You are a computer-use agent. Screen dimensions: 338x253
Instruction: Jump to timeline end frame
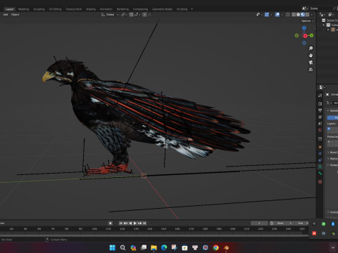[x=144, y=223]
